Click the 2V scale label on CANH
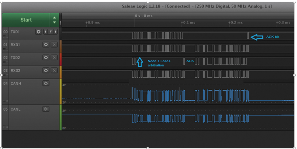This screenshot has width=297, height=149. coord(64,103)
